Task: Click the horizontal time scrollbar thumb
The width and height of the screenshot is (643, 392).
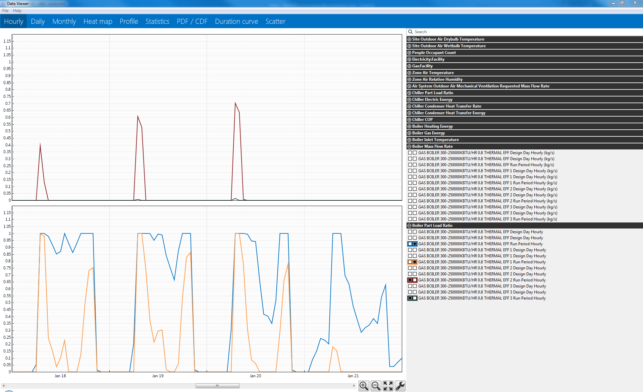Action: click(217, 386)
